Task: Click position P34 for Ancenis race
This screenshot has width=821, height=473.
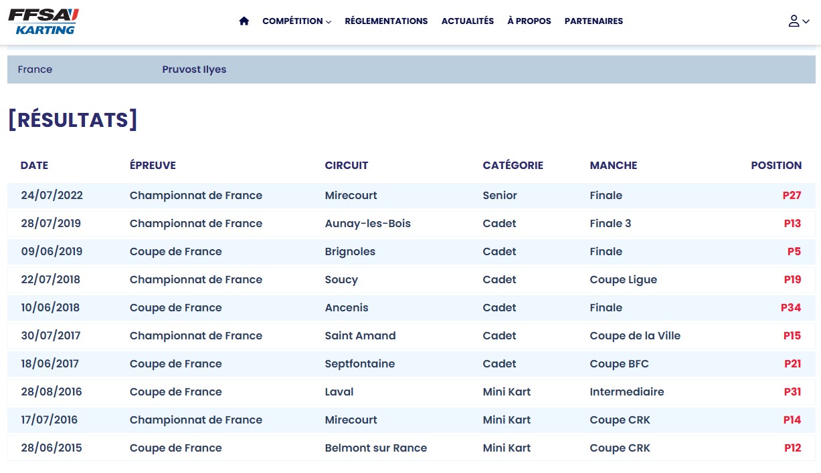Action: click(x=791, y=308)
